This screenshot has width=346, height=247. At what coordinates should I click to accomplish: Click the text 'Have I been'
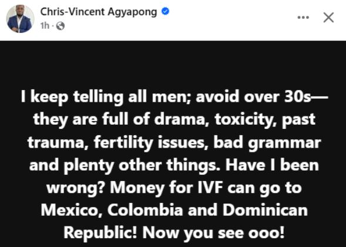tap(272, 165)
